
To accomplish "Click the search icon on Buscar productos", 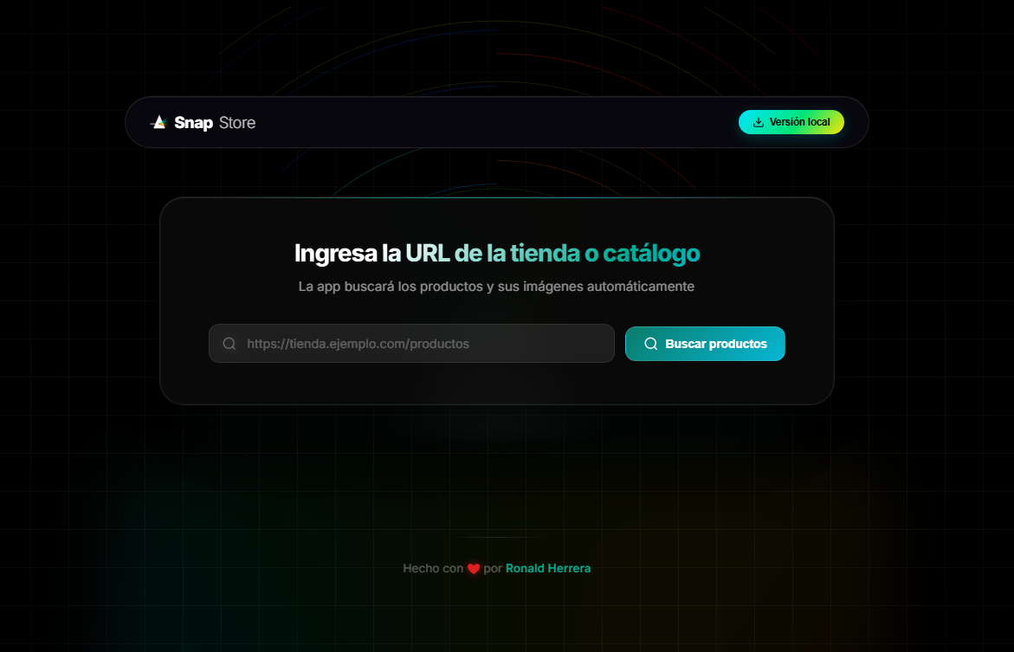I will pyautogui.click(x=651, y=344).
